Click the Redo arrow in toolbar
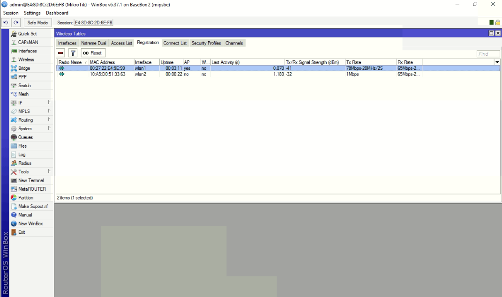This screenshot has width=502, height=297. 16,23
